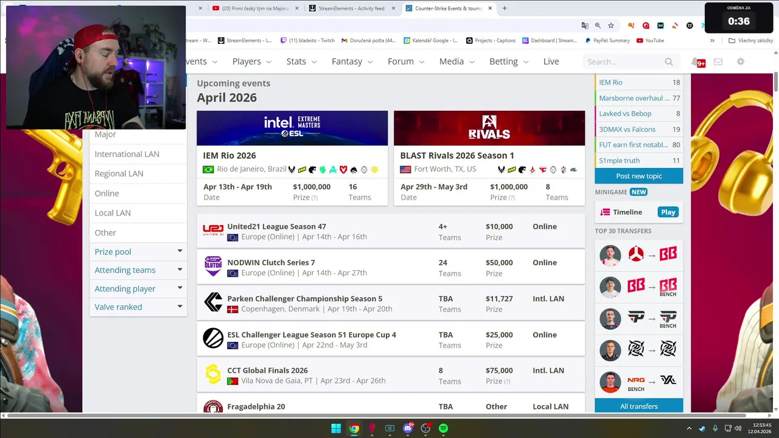Open the IEM Rio 2026 event banner
The height and width of the screenshot is (438, 779).
point(292,128)
